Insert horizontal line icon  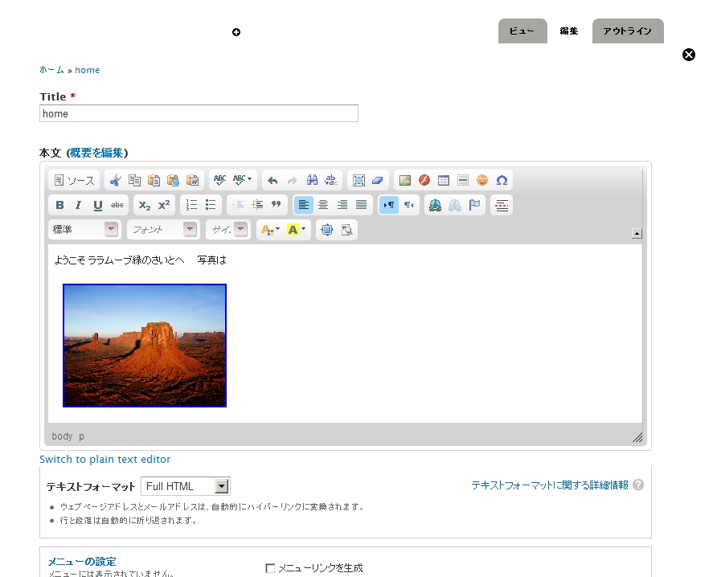coord(463,180)
